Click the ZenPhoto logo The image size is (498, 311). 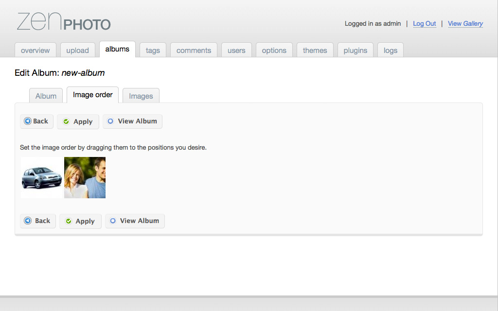click(64, 22)
